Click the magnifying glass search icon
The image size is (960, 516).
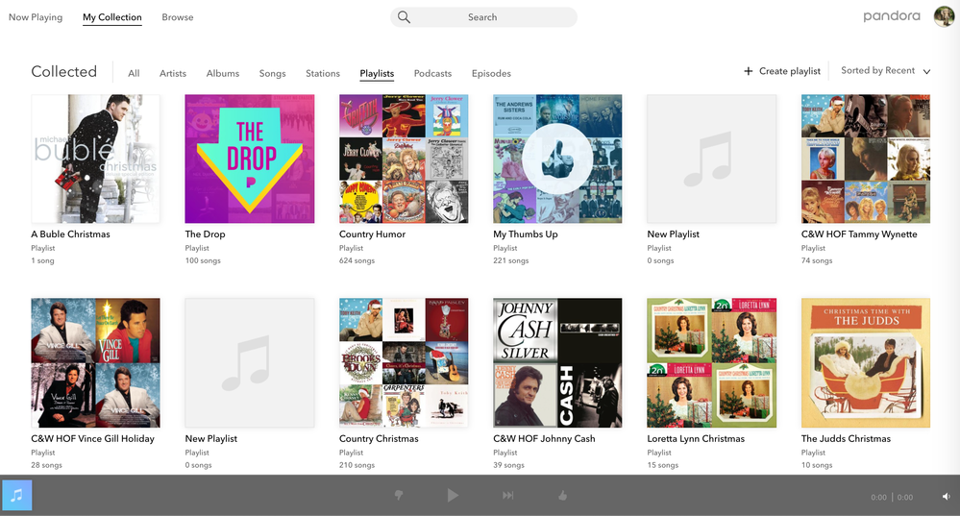405,17
